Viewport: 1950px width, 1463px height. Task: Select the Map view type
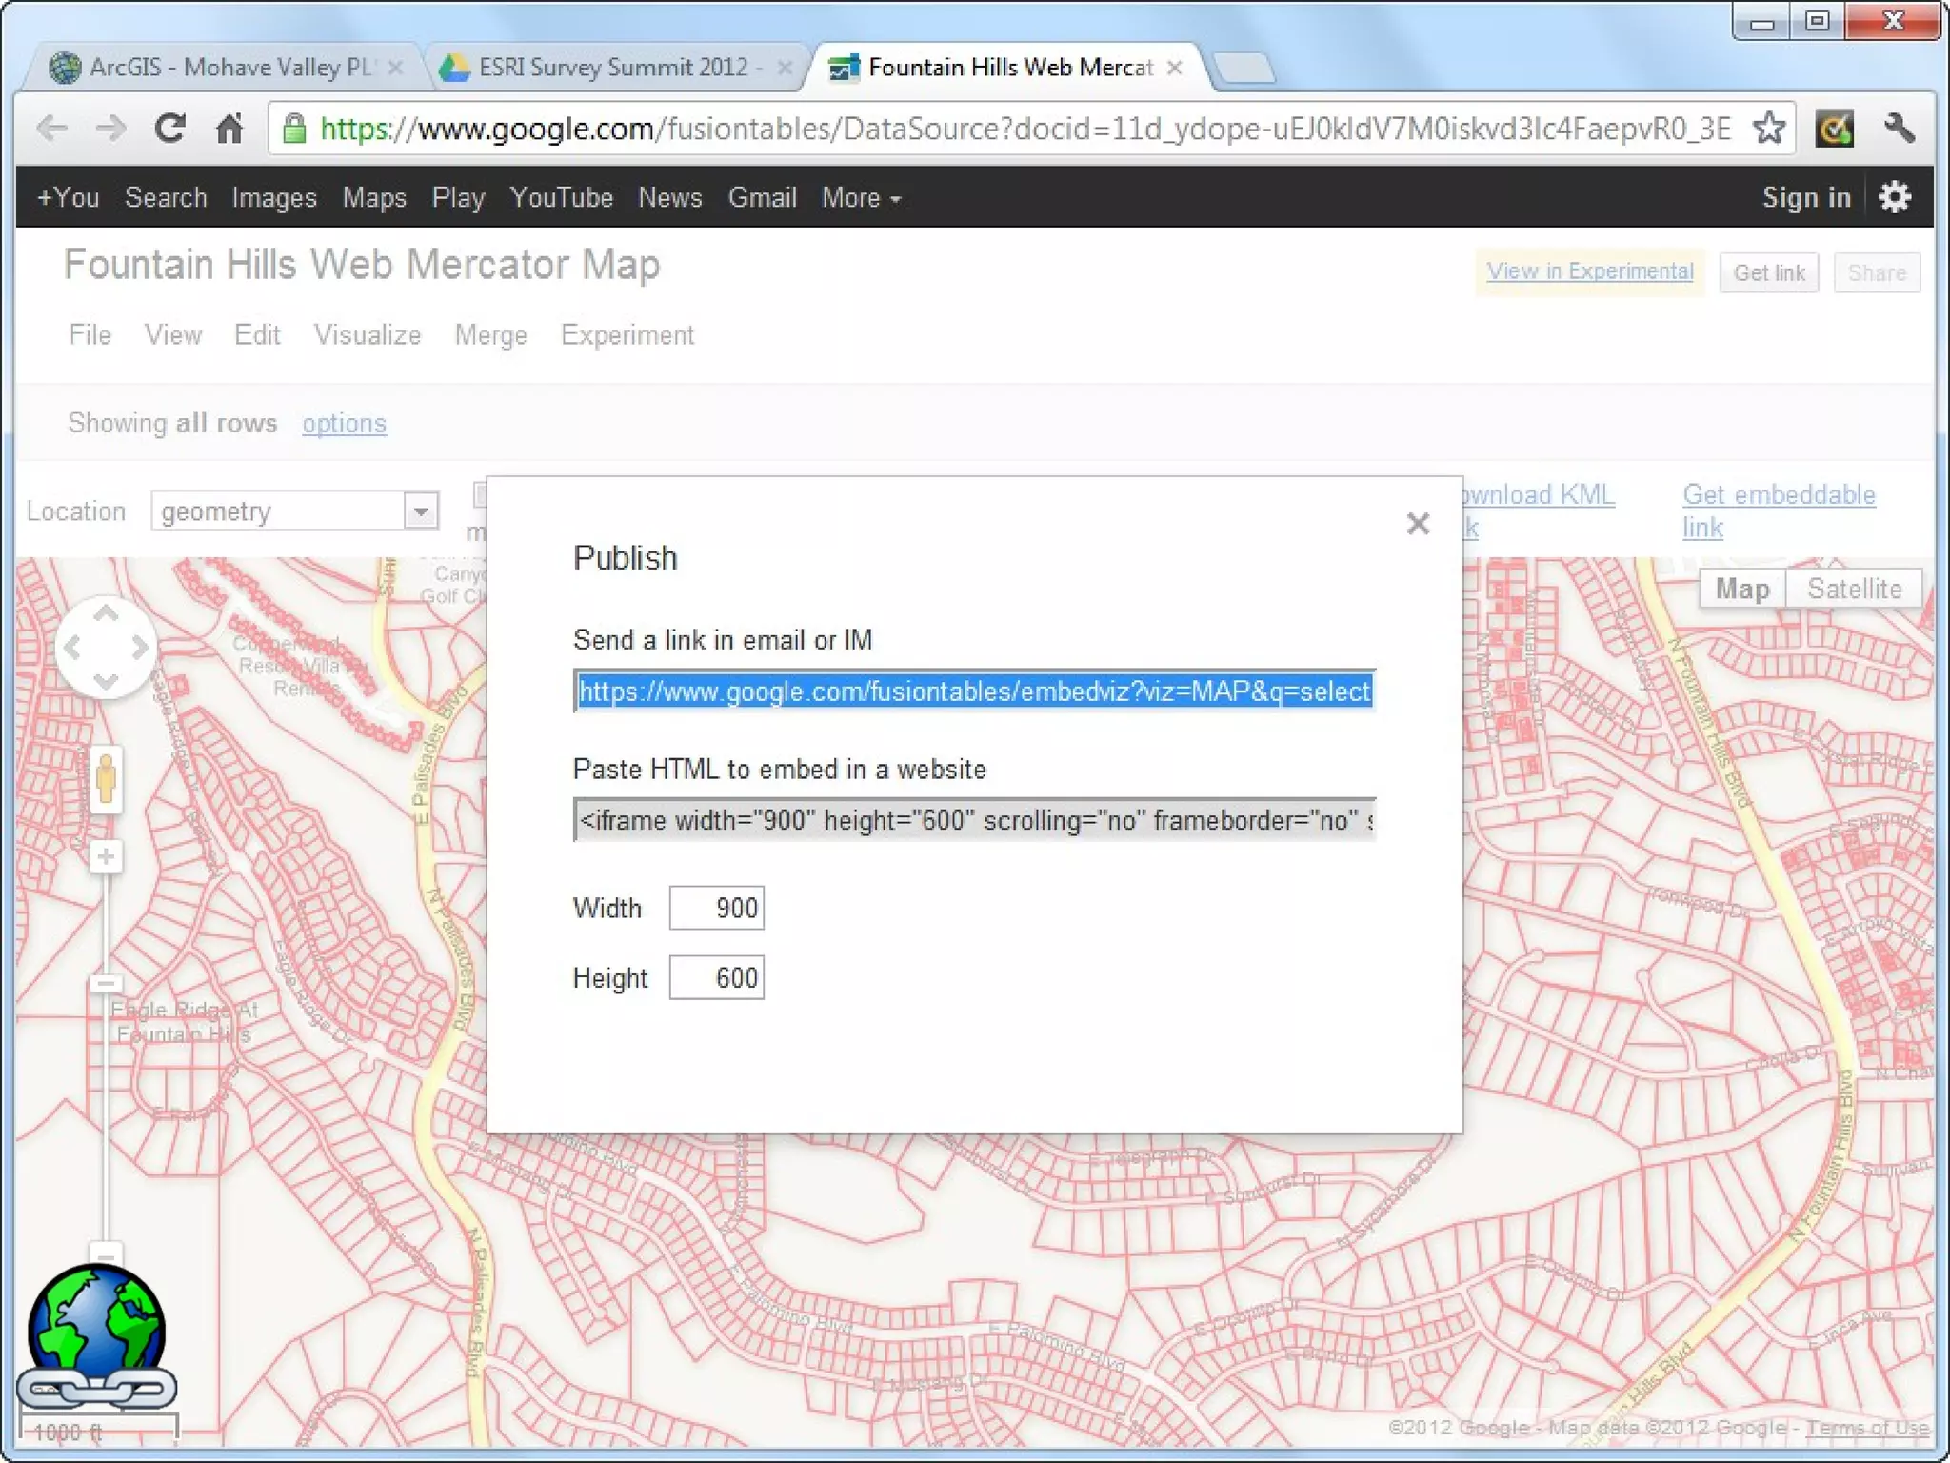click(x=1741, y=589)
